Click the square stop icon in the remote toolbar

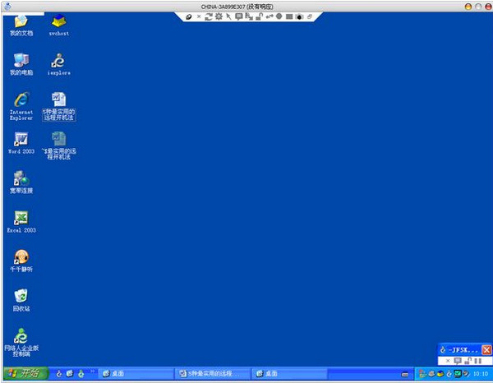(289, 16)
